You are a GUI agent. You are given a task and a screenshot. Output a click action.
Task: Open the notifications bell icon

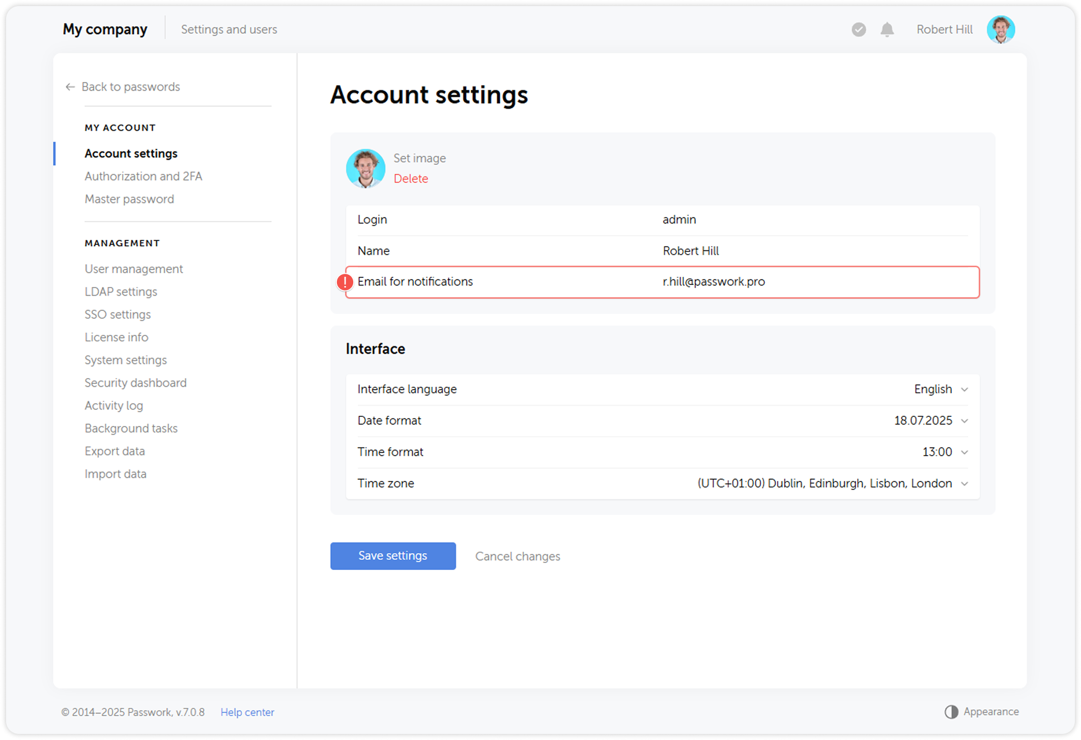coord(887,29)
